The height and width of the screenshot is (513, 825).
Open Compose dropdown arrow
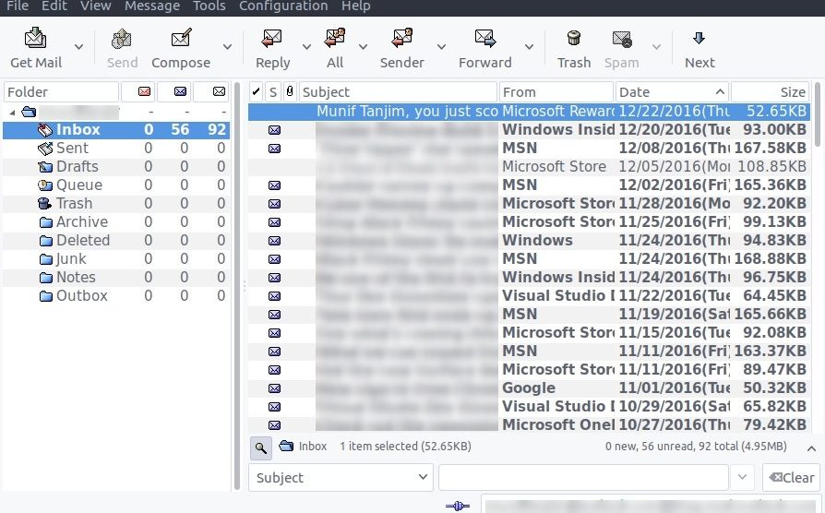pyautogui.click(x=227, y=47)
